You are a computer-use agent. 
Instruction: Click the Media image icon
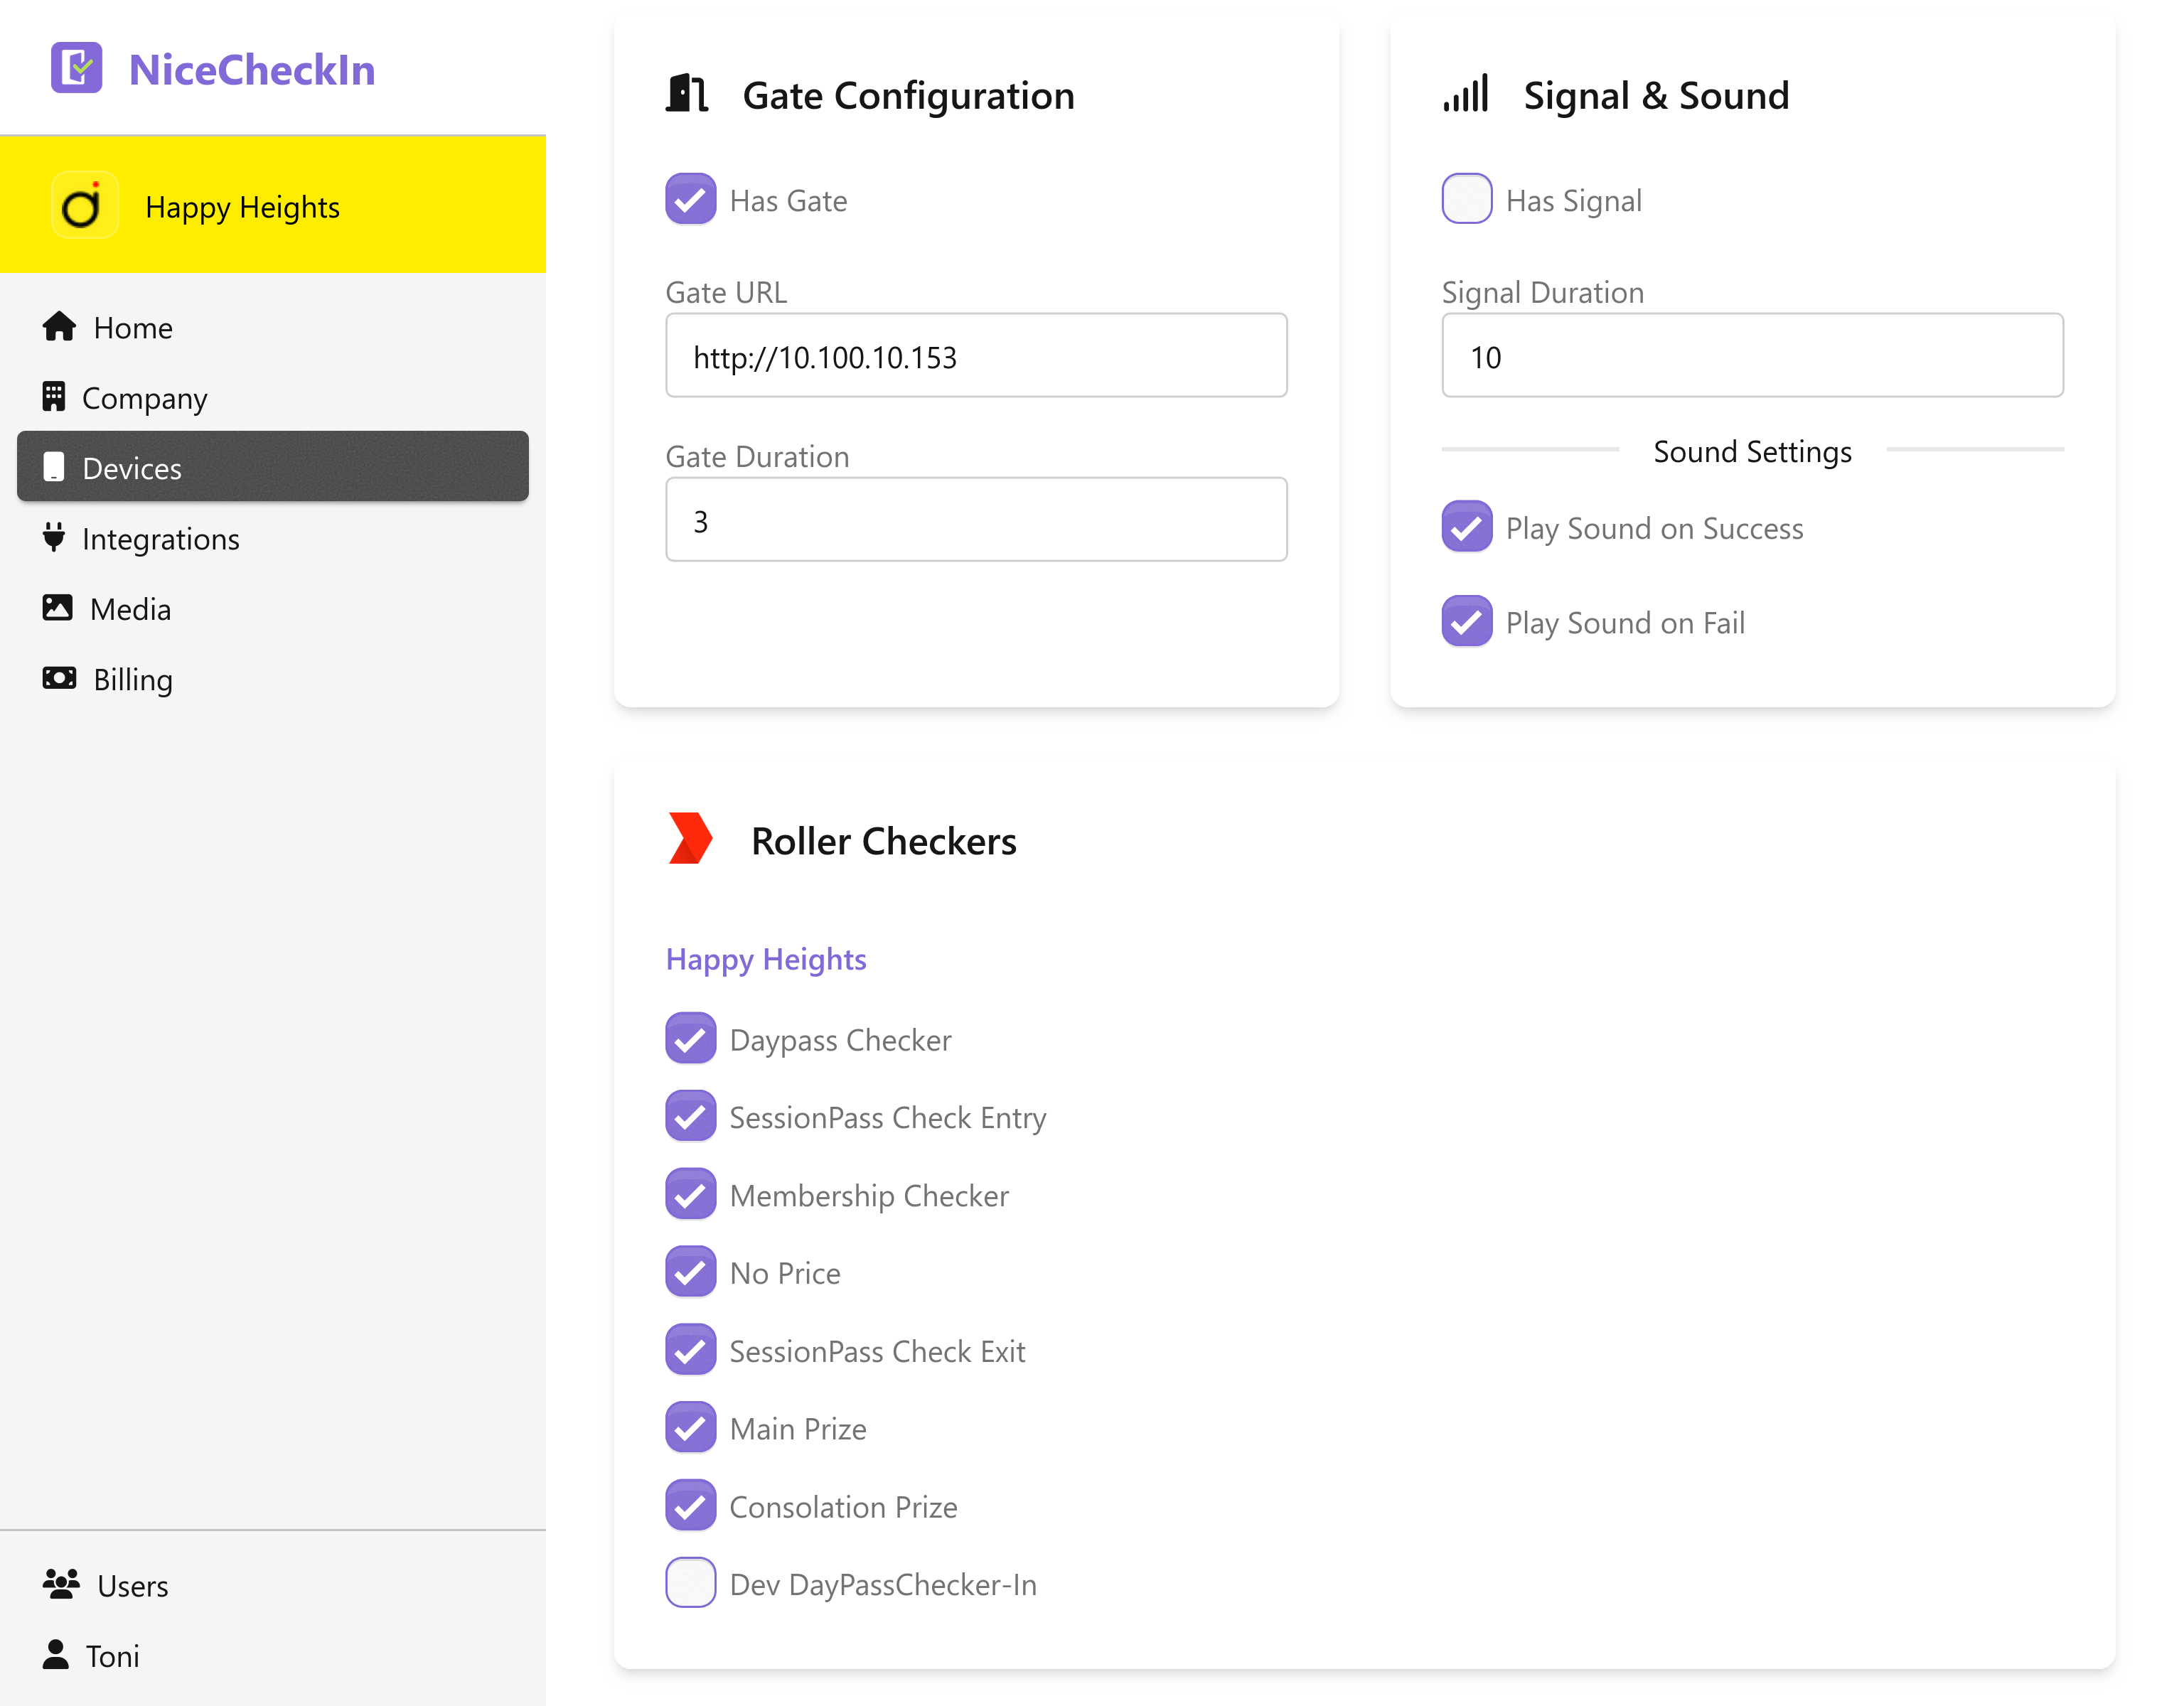[59, 607]
